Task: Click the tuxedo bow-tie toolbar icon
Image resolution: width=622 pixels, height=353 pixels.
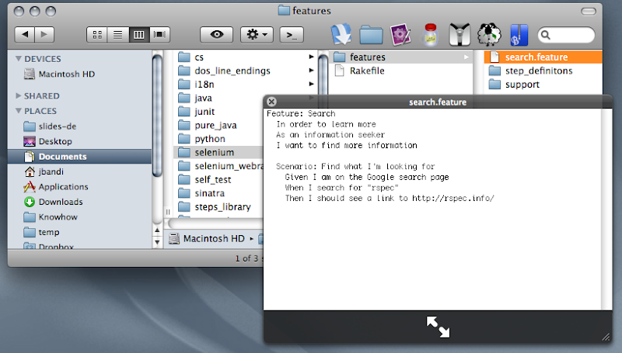Action: click(x=460, y=34)
